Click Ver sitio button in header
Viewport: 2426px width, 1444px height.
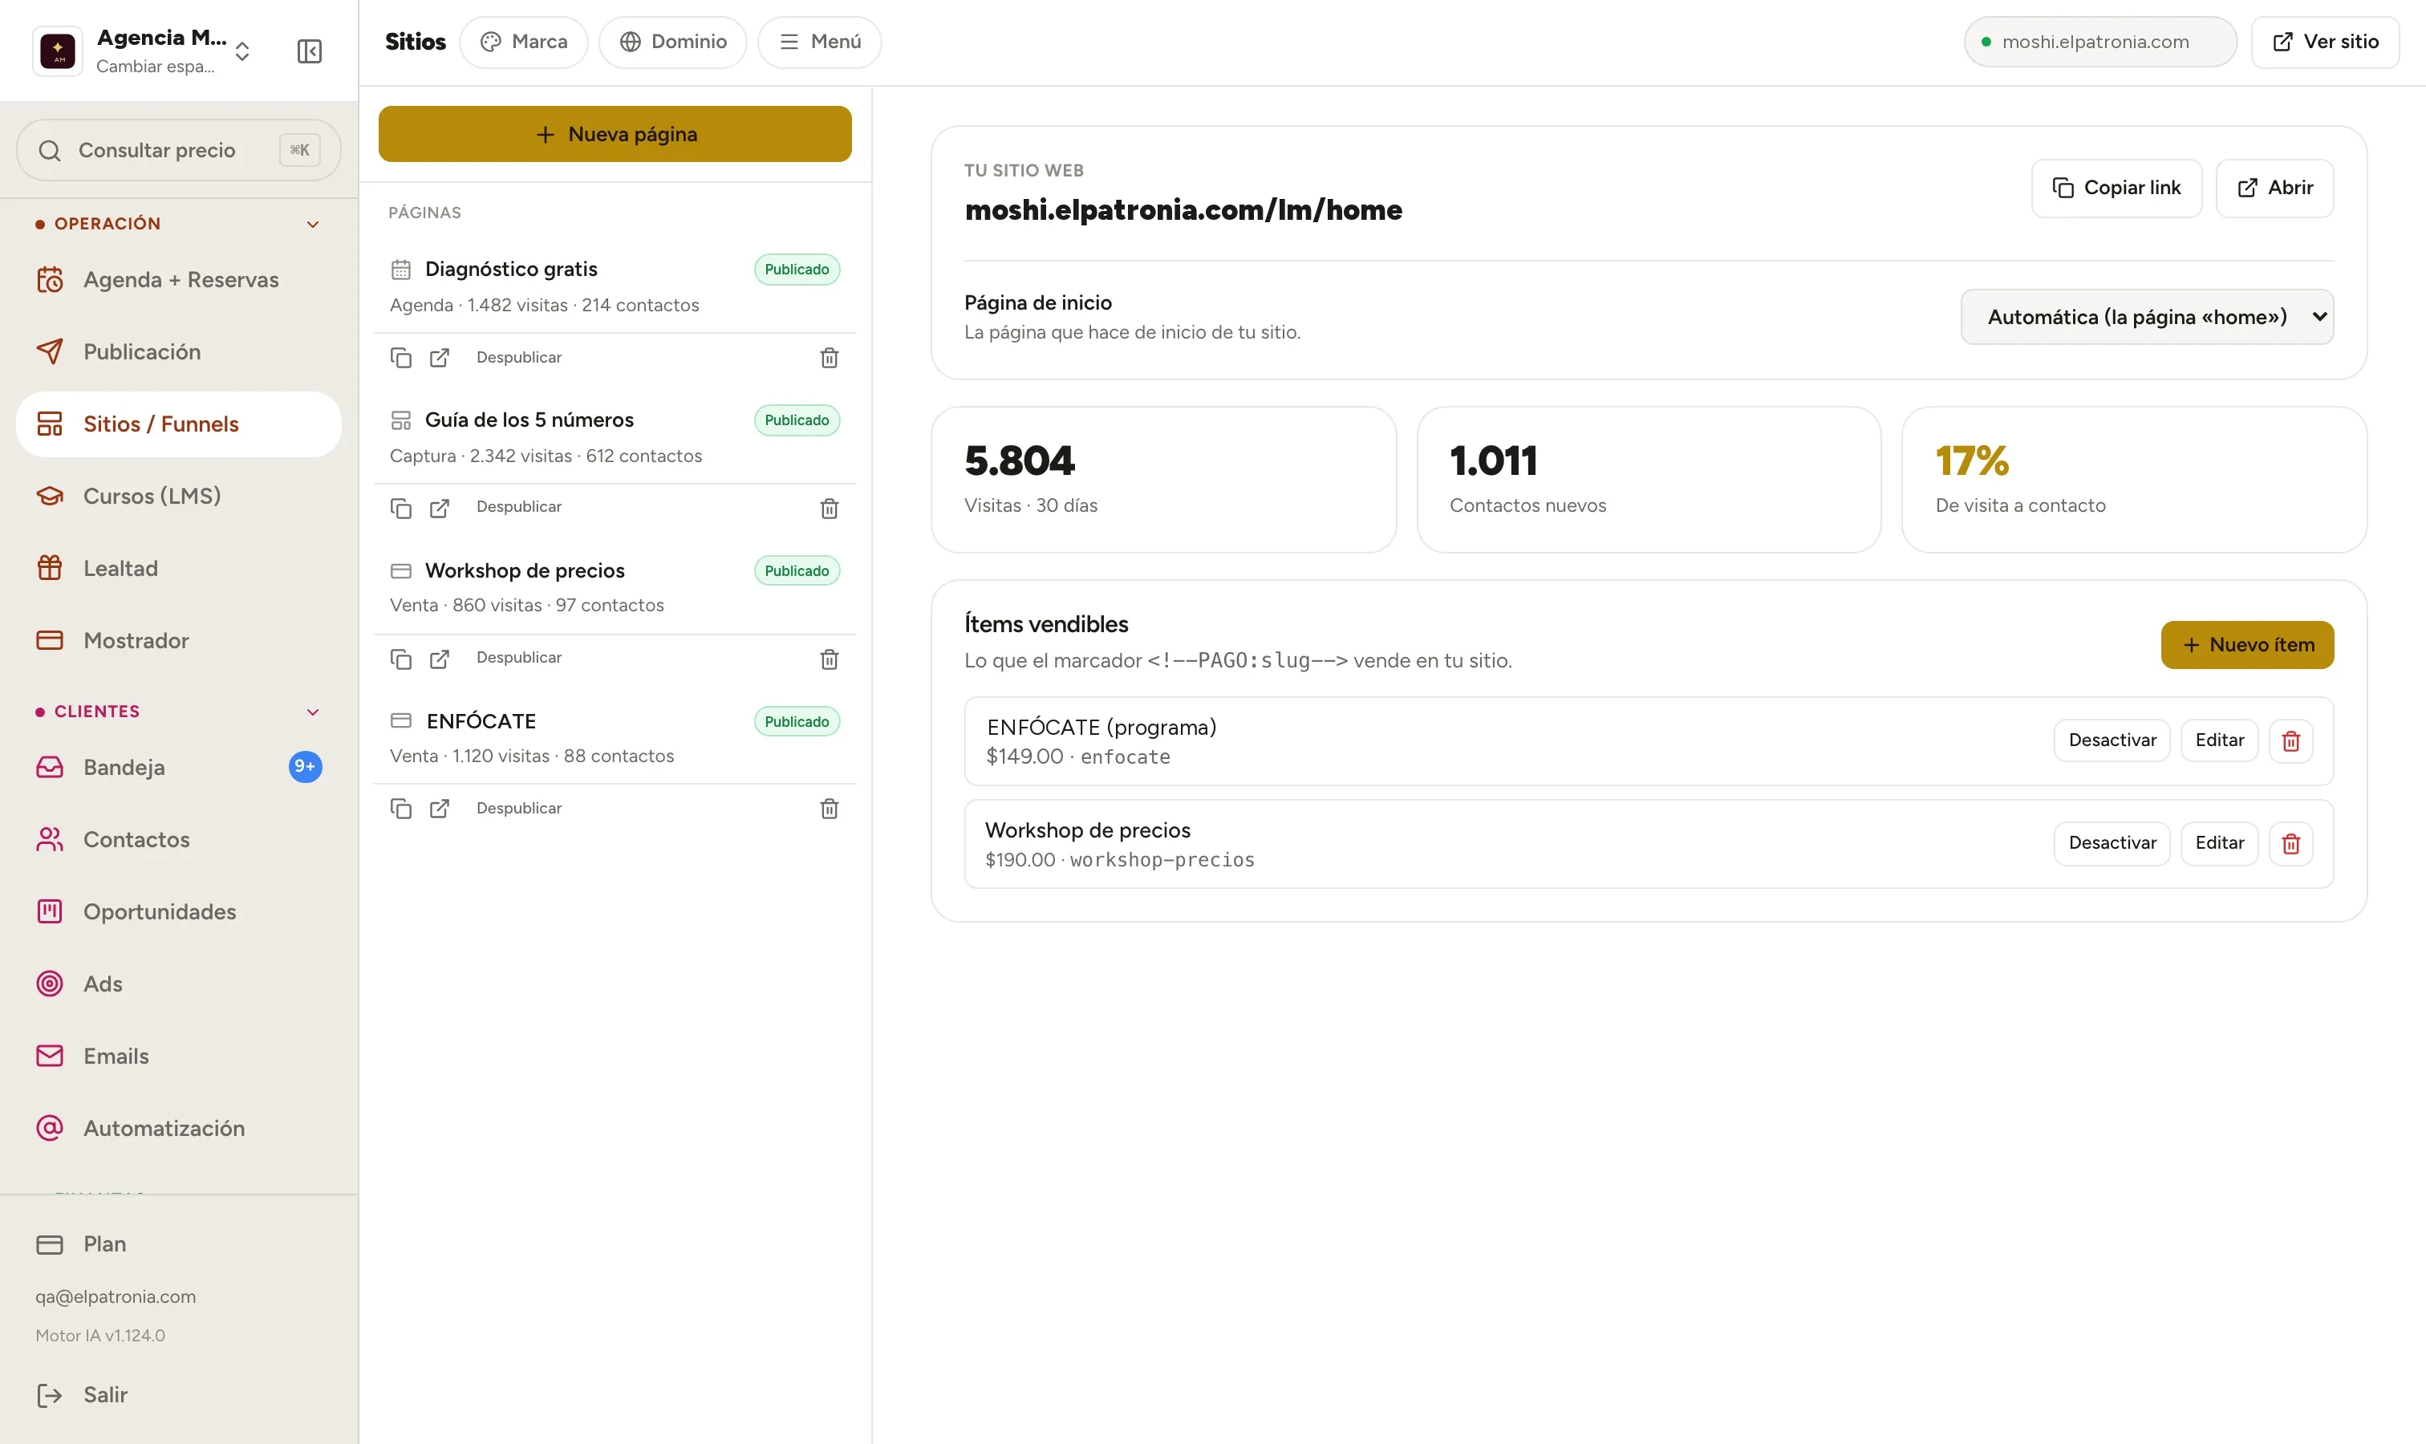2325,42
